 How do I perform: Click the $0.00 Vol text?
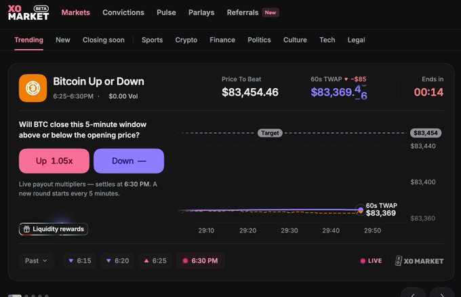click(x=123, y=96)
